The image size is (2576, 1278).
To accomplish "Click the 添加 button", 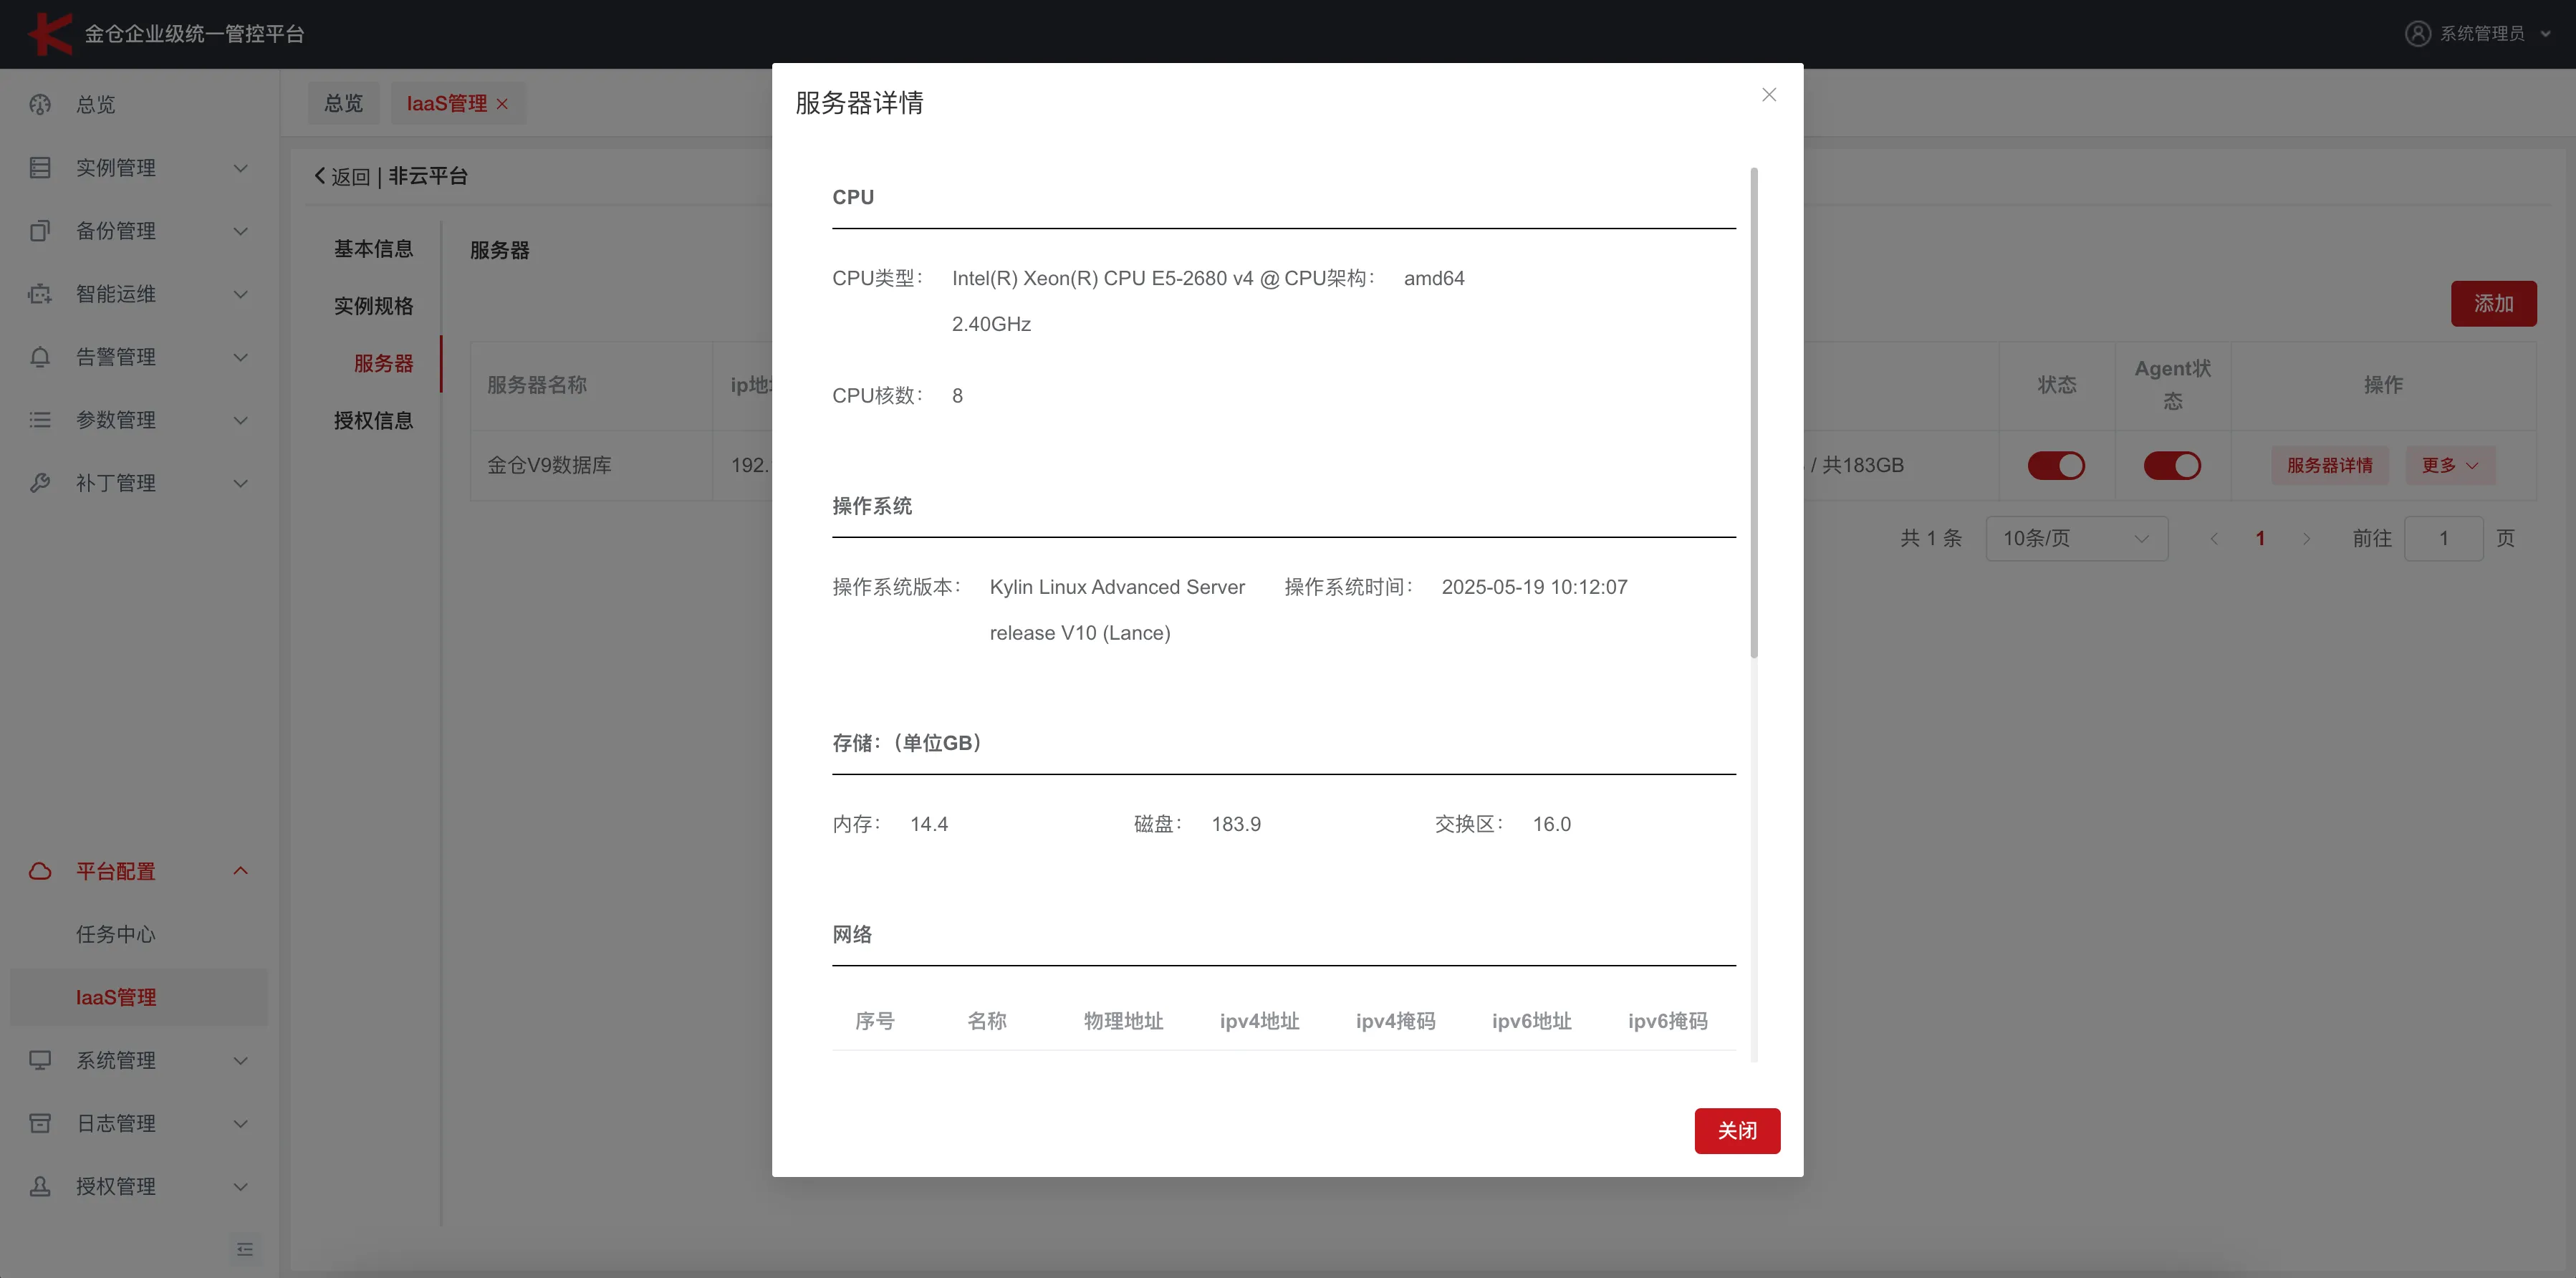I will [x=2494, y=303].
